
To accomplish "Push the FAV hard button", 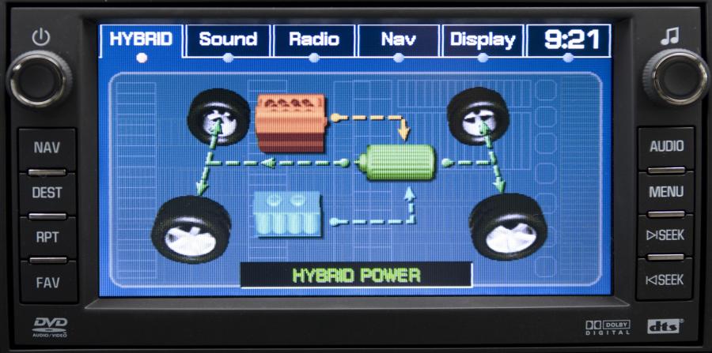I will 48,283.
